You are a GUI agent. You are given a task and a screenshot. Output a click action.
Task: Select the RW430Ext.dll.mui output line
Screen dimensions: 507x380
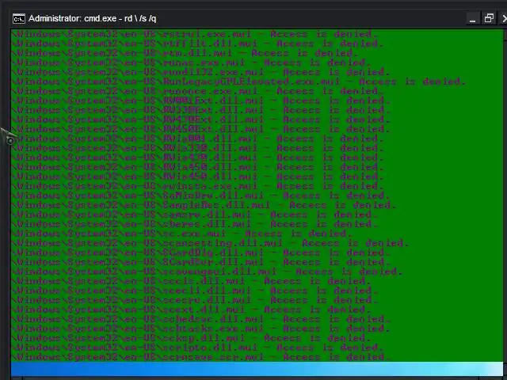(200, 120)
